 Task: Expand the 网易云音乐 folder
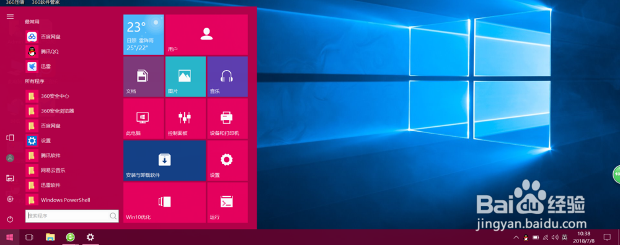71,170
